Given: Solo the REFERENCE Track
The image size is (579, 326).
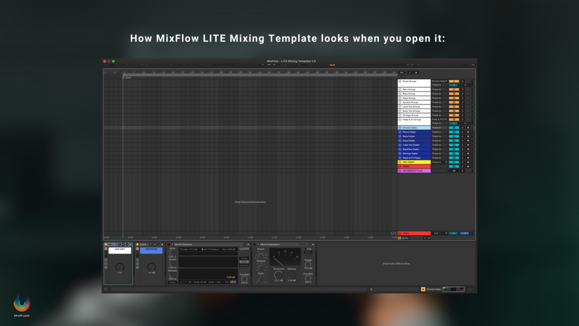Looking at the screenshot, I should [x=462, y=171].
